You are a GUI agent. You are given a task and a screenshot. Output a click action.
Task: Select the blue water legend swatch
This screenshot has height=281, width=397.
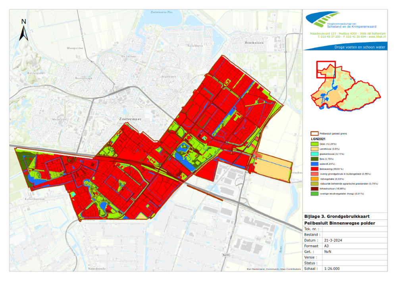click(314, 164)
